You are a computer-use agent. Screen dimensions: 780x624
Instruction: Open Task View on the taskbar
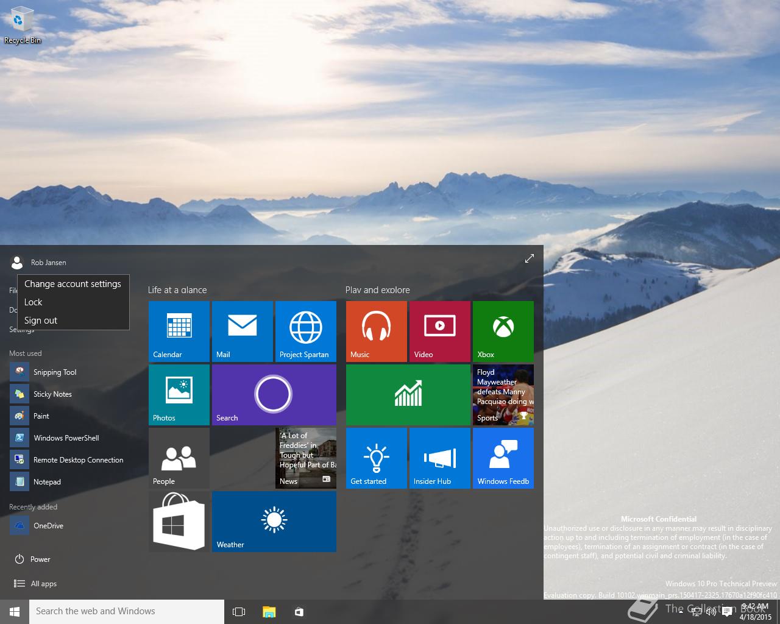pos(239,612)
